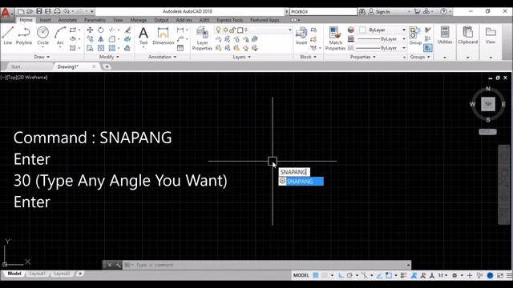Open the Parametric ribbon tab
Screen dimensions: 513x288
tap(95, 20)
